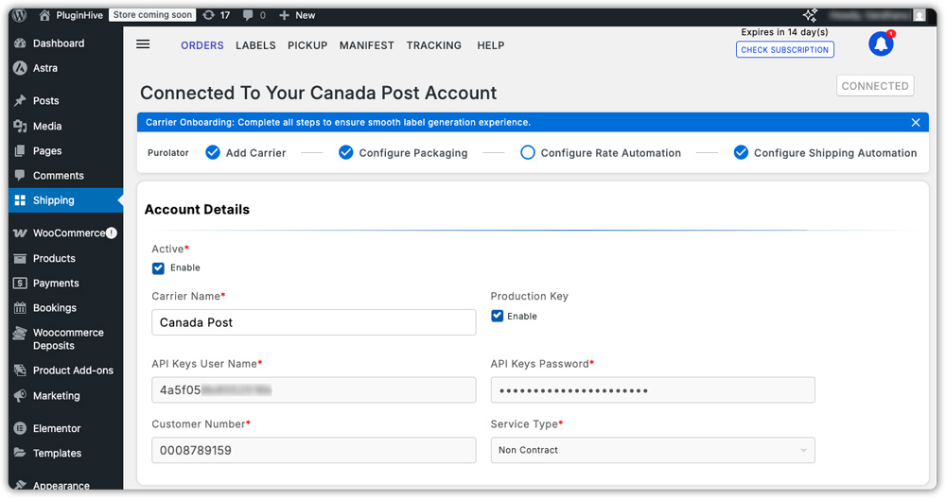Click the WooCommerce logo icon
The height and width of the screenshot is (500, 946).
20,233
